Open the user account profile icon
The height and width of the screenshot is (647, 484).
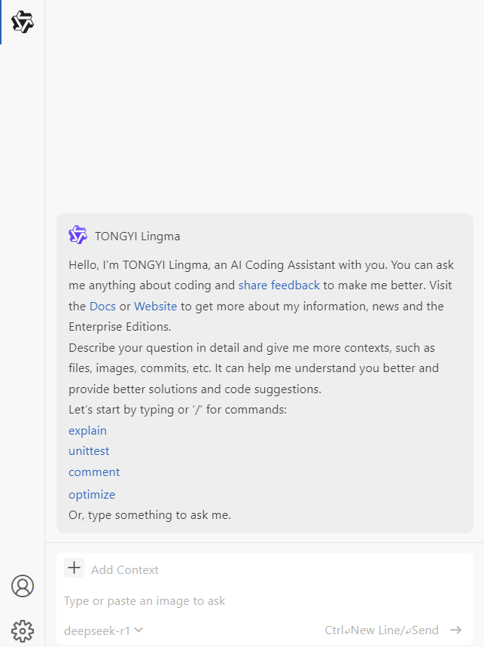pos(23,586)
